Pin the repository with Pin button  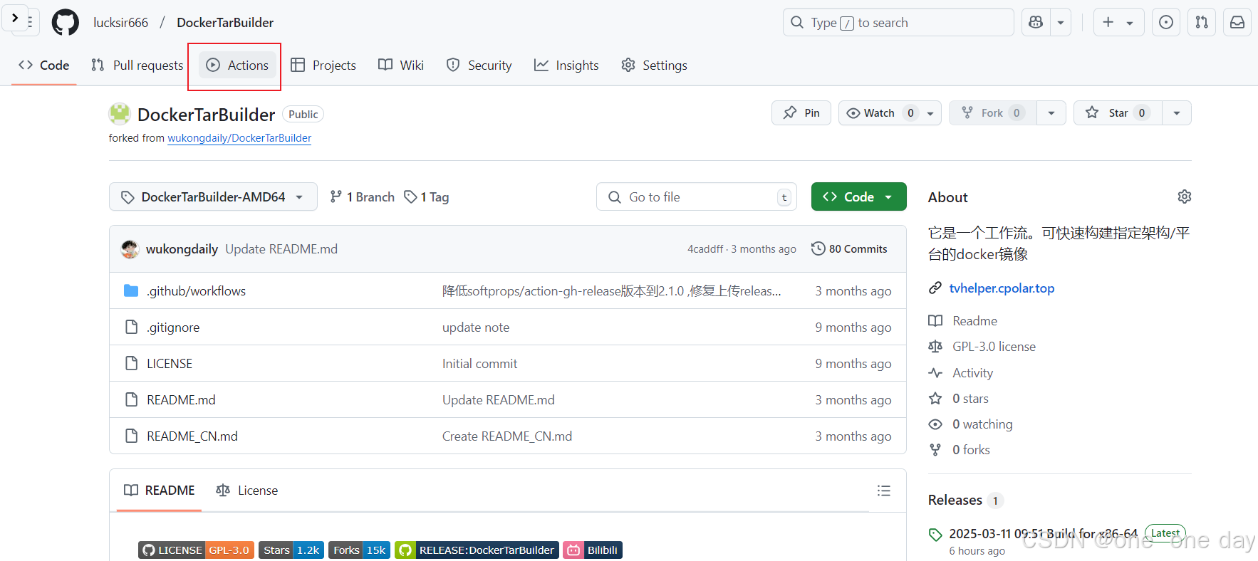pyautogui.click(x=801, y=112)
